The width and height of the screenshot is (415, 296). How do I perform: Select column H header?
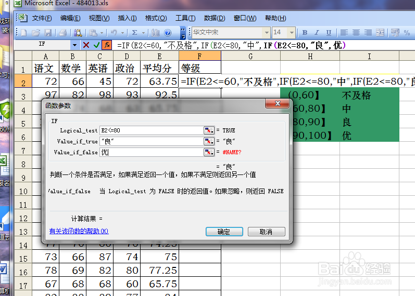coord(310,56)
